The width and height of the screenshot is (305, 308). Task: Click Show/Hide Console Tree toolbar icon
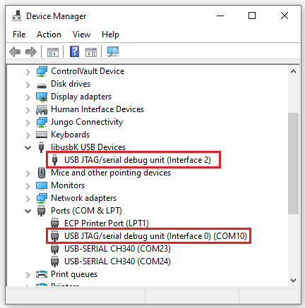click(x=53, y=52)
